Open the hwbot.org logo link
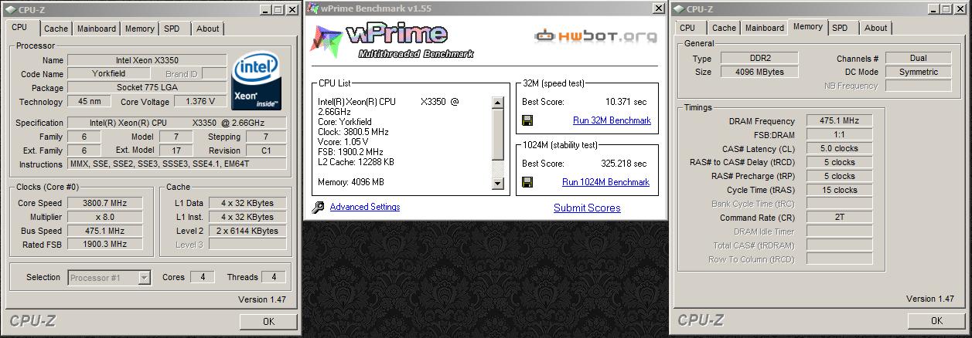Screen dimensions: 972x338 [596, 35]
